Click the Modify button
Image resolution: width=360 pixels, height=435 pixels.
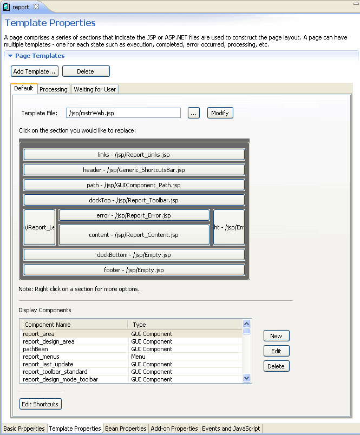[220, 113]
